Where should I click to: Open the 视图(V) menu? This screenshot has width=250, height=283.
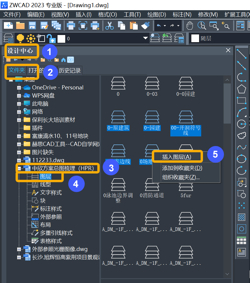point(60,15)
